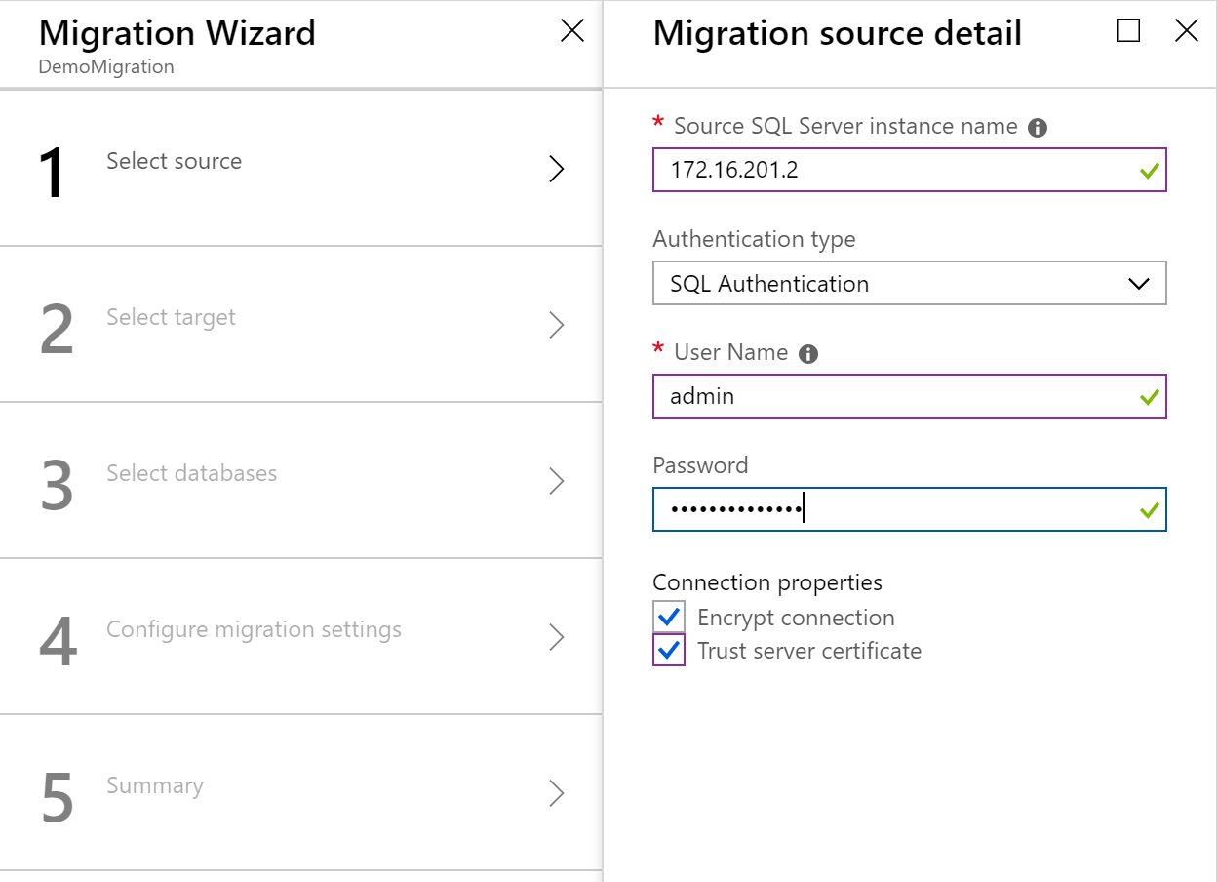Expand step 3 Select databases chevron

click(x=556, y=481)
